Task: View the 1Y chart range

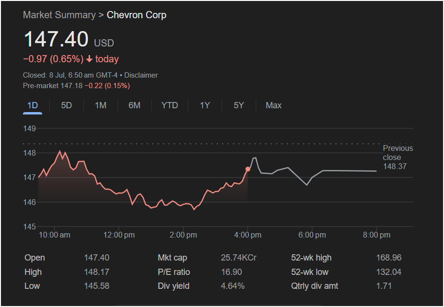Action: point(205,105)
